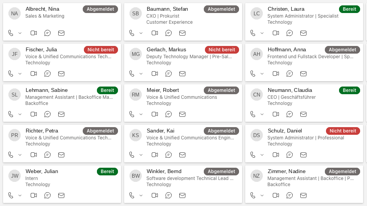
Task: Call Meier, Robert via phone icon
Action: (x=132, y=114)
